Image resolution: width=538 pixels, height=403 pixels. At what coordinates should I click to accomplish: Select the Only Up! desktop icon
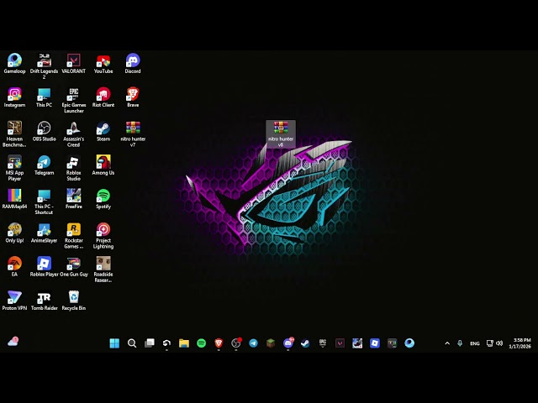tap(14, 233)
